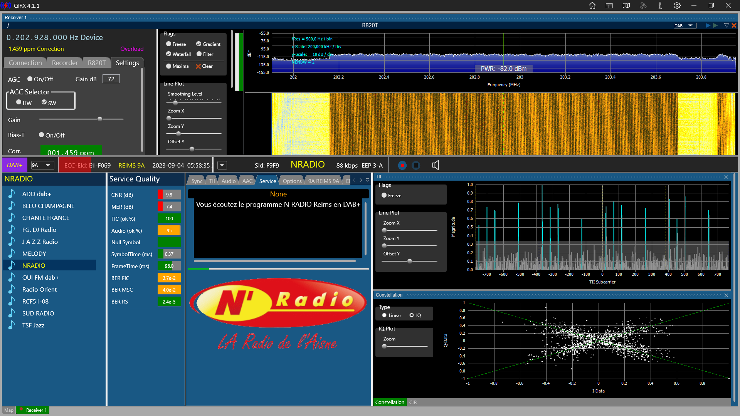Image resolution: width=740 pixels, height=416 pixels.
Task: Open the Recorder tab
Action: [65, 63]
